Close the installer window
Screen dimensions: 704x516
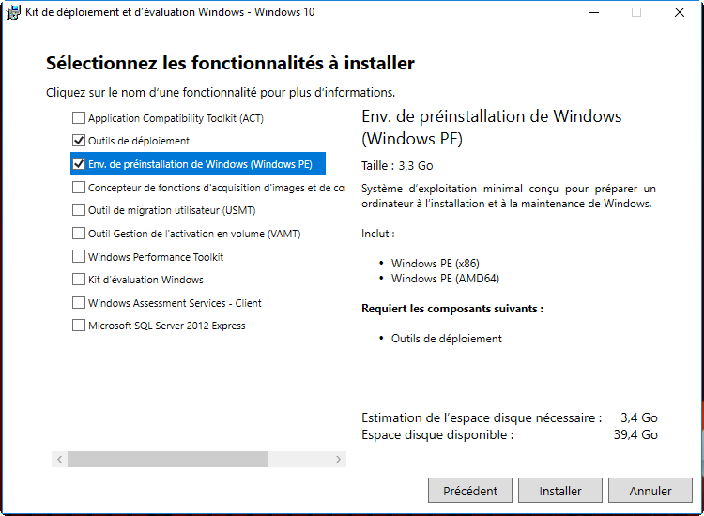(x=679, y=12)
